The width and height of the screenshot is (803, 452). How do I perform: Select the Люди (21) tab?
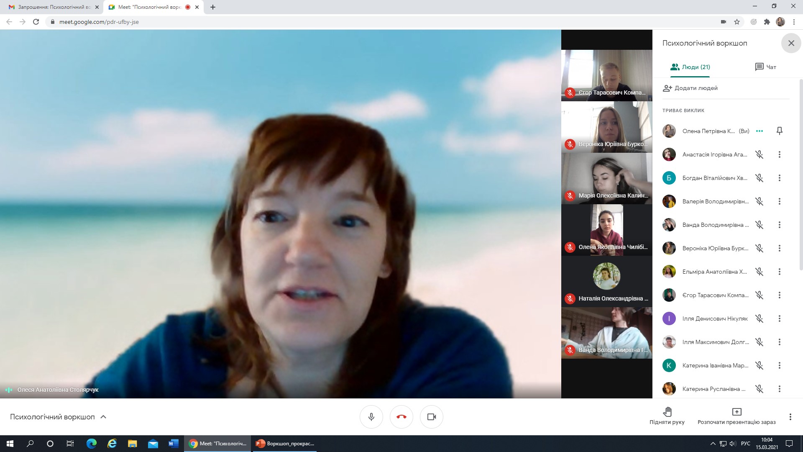point(690,67)
